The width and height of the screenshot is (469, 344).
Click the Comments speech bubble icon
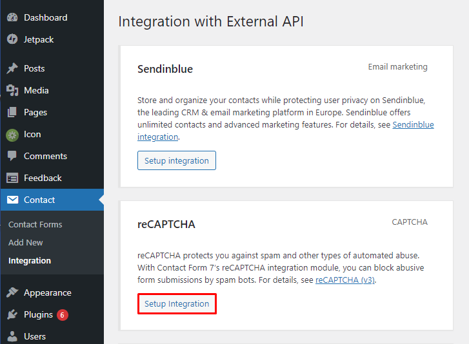point(12,156)
